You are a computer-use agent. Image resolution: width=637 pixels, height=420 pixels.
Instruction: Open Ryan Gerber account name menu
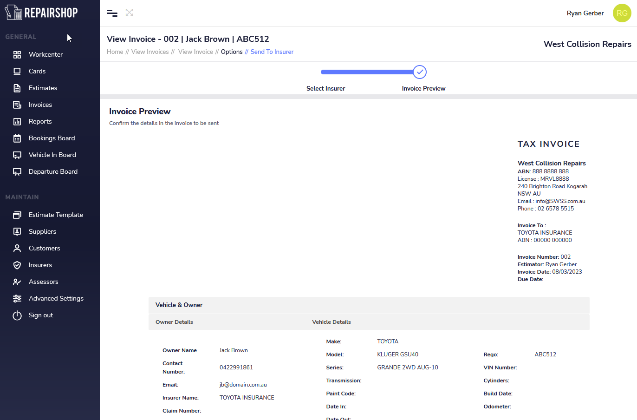[585, 13]
